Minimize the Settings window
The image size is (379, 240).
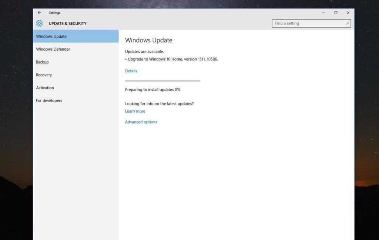click(x=323, y=13)
